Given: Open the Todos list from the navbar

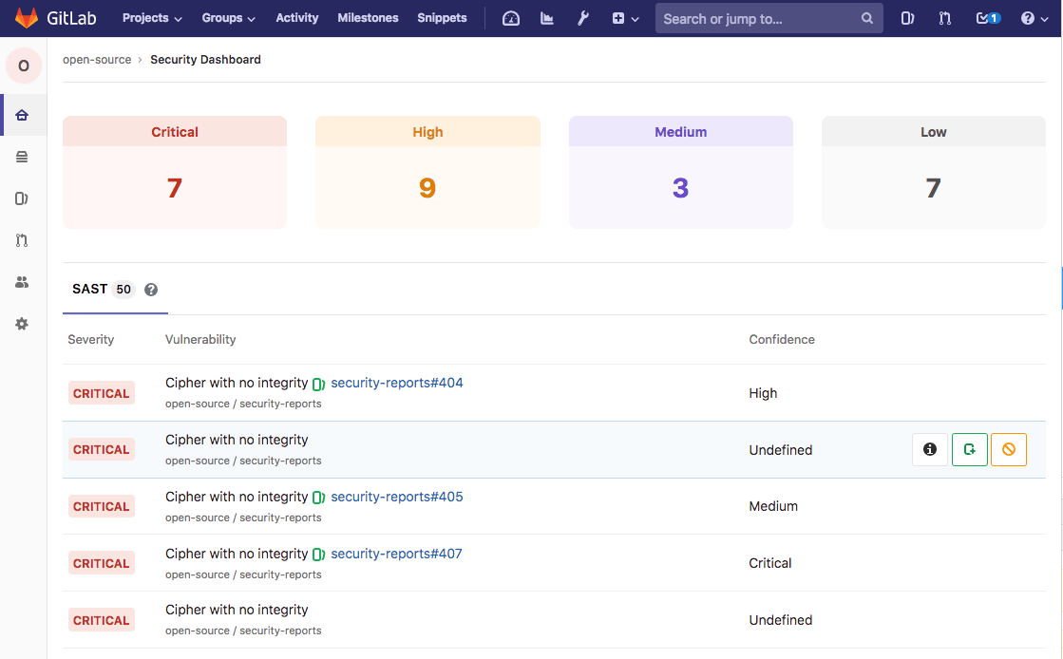Looking at the screenshot, I should coord(985,18).
